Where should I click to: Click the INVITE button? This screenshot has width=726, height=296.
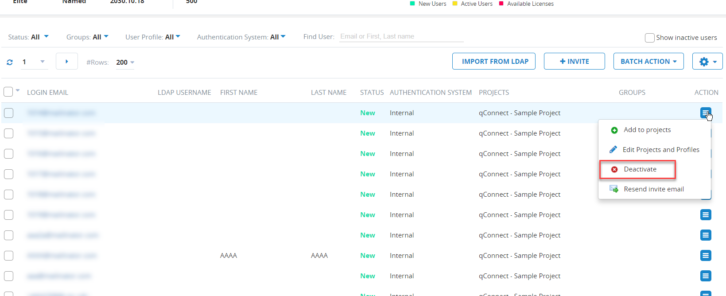click(x=574, y=62)
